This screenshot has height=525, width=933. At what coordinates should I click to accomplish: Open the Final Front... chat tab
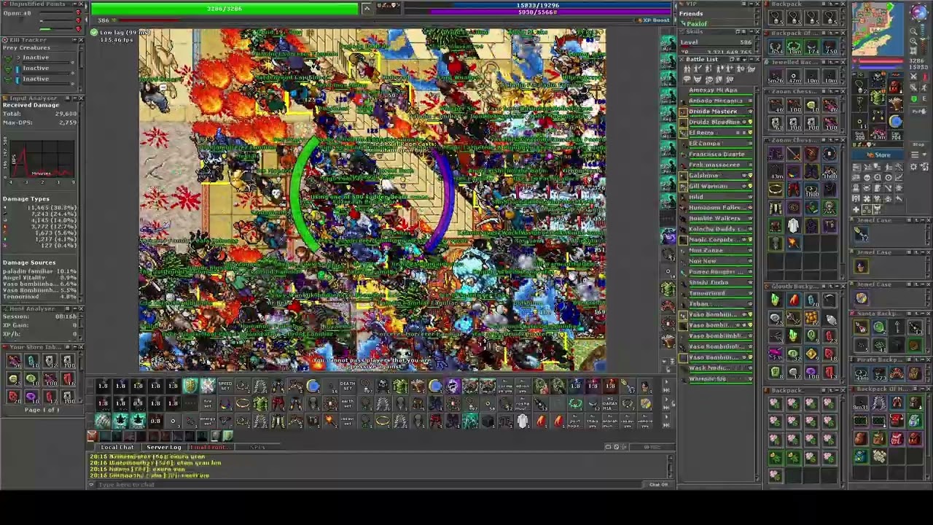(x=211, y=447)
